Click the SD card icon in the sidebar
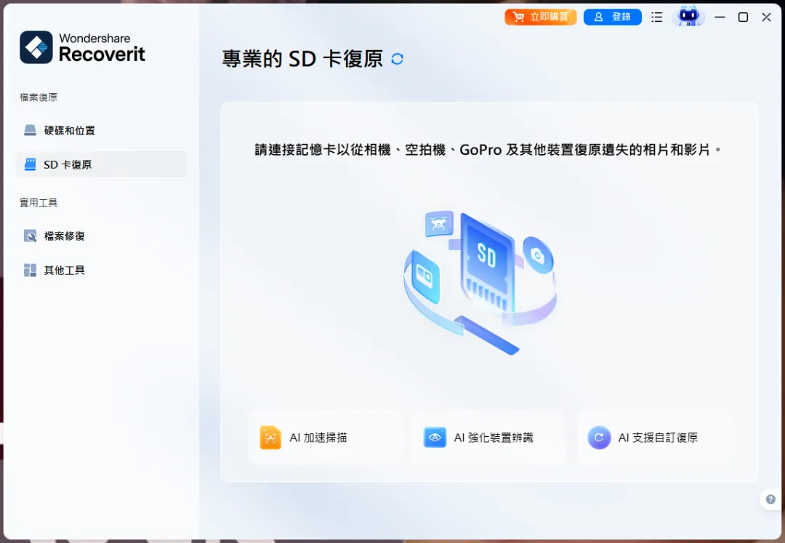The width and height of the screenshot is (785, 543). click(30, 164)
